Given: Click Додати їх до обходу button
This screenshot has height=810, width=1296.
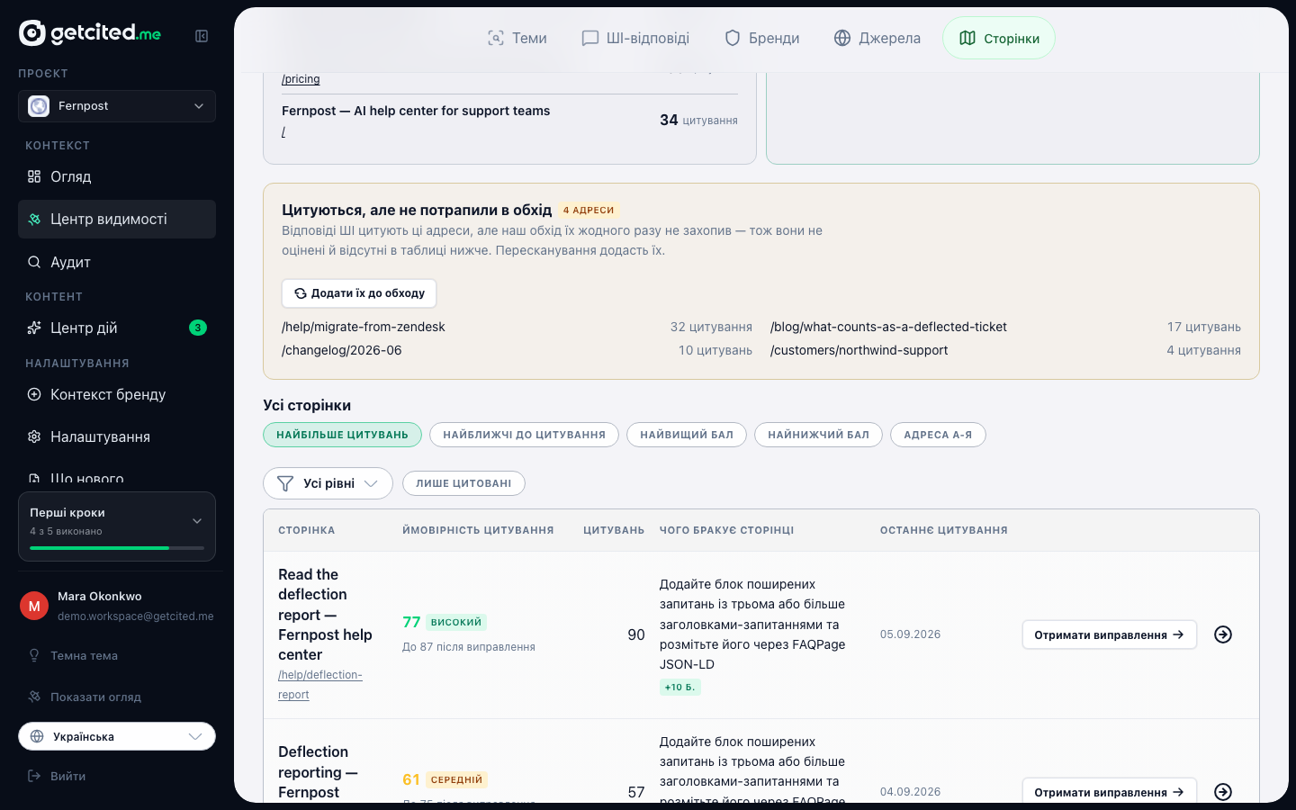Looking at the screenshot, I should (x=359, y=293).
